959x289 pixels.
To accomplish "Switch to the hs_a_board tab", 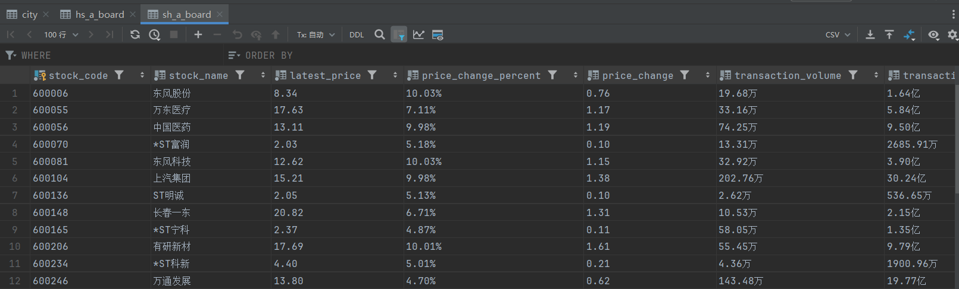I will coord(93,14).
